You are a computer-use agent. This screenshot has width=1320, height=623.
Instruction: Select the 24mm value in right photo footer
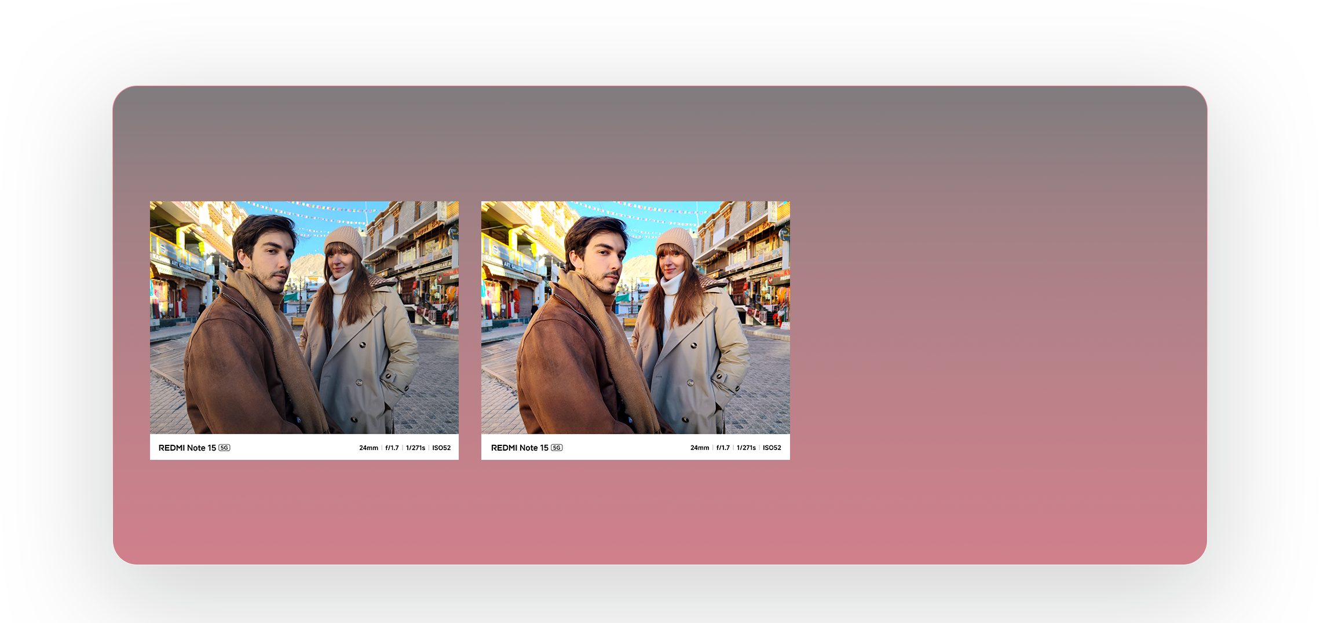tap(700, 448)
